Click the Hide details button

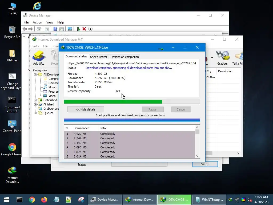tap(86, 109)
